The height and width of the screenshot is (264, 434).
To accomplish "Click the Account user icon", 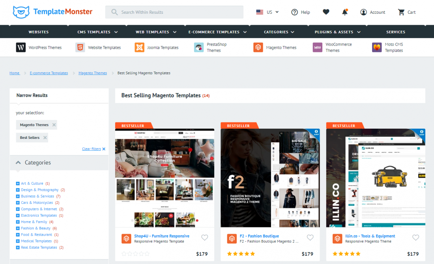I will [363, 12].
